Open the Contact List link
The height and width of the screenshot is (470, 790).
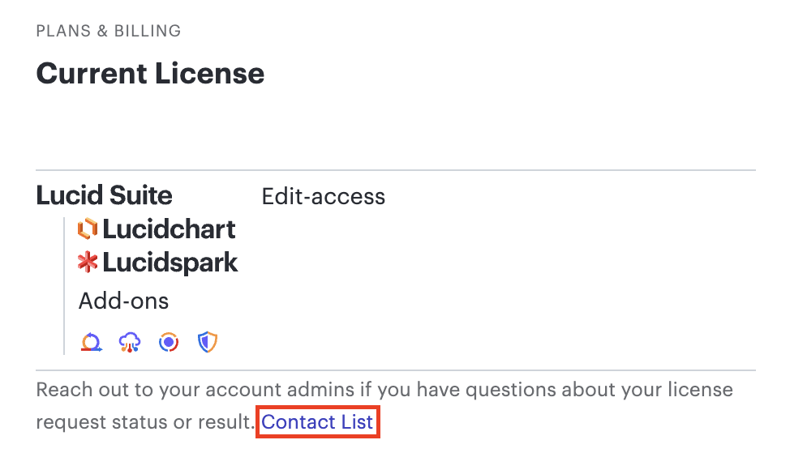click(317, 421)
